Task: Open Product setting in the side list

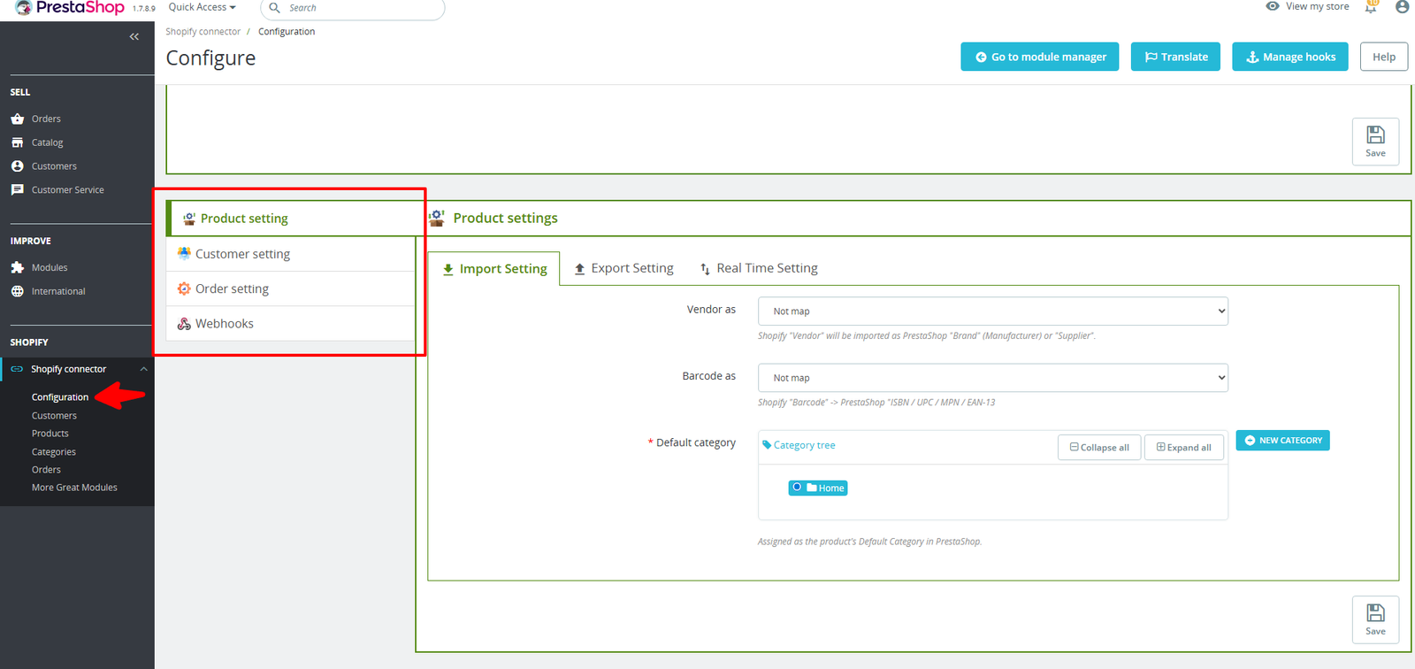Action: click(x=291, y=219)
